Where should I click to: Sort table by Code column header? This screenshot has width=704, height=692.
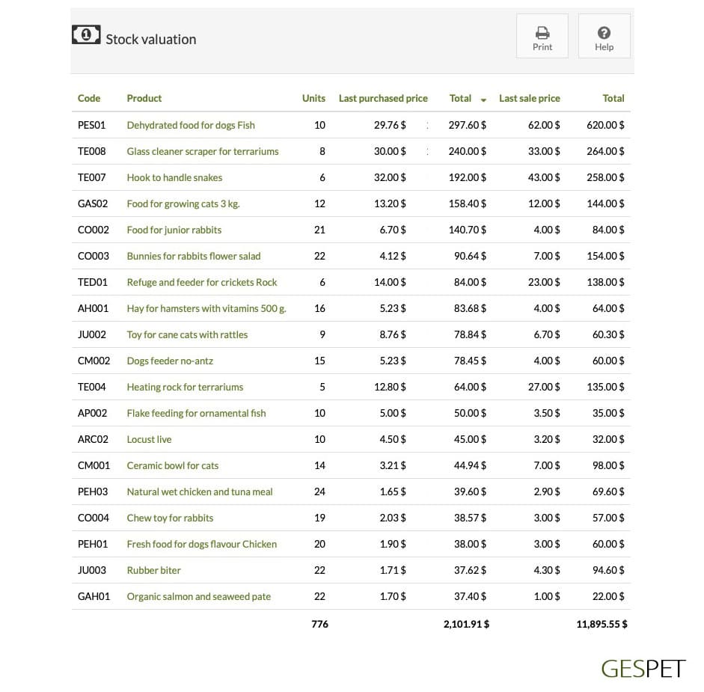click(x=89, y=98)
